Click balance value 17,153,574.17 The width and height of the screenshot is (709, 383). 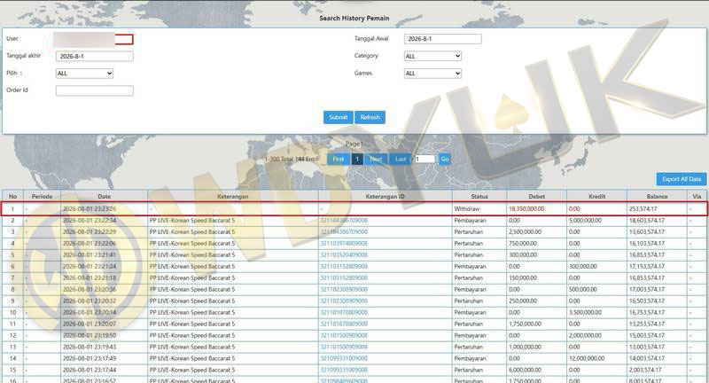tap(647, 266)
